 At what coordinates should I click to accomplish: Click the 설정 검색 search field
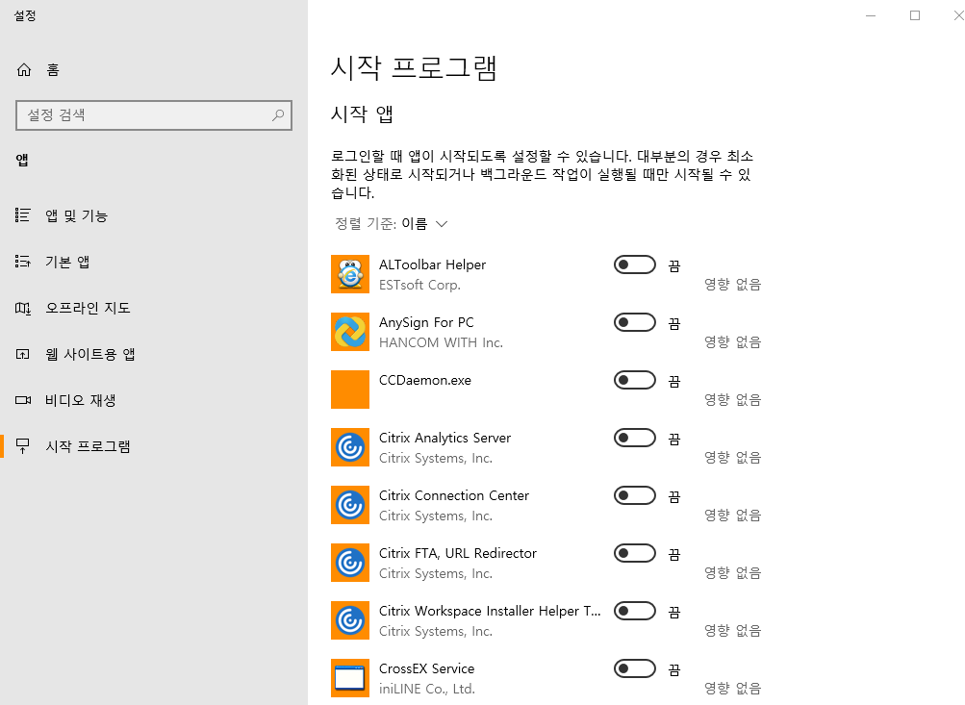[x=154, y=115]
